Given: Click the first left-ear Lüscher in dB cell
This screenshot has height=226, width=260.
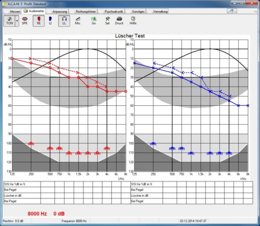Looking at the screenshot, I should 170,196.
